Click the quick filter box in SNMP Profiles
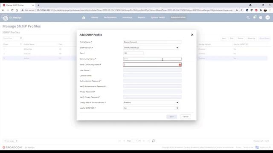The height and width of the screenshot is (153, 273). (x=11, y=38)
